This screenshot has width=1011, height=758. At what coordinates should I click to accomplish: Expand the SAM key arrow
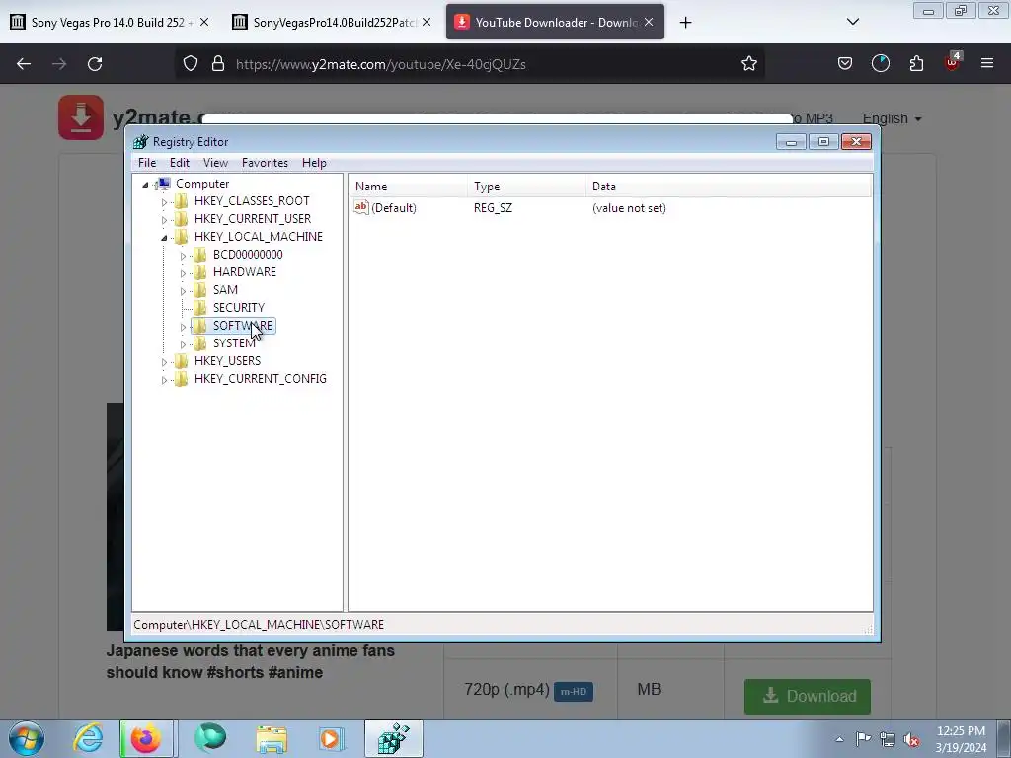(x=183, y=291)
